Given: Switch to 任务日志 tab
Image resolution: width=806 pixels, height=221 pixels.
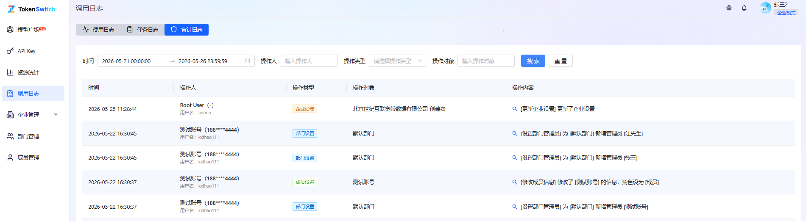Looking at the screenshot, I should [x=142, y=30].
